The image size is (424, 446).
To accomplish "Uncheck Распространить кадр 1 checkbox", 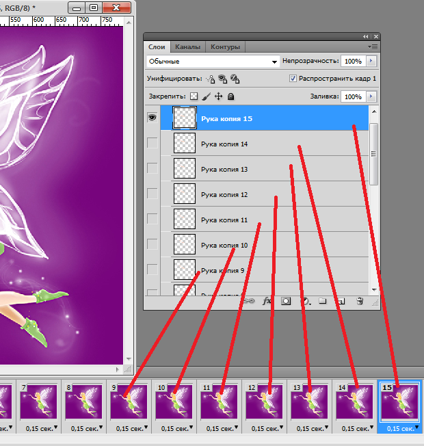I will click(x=293, y=79).
